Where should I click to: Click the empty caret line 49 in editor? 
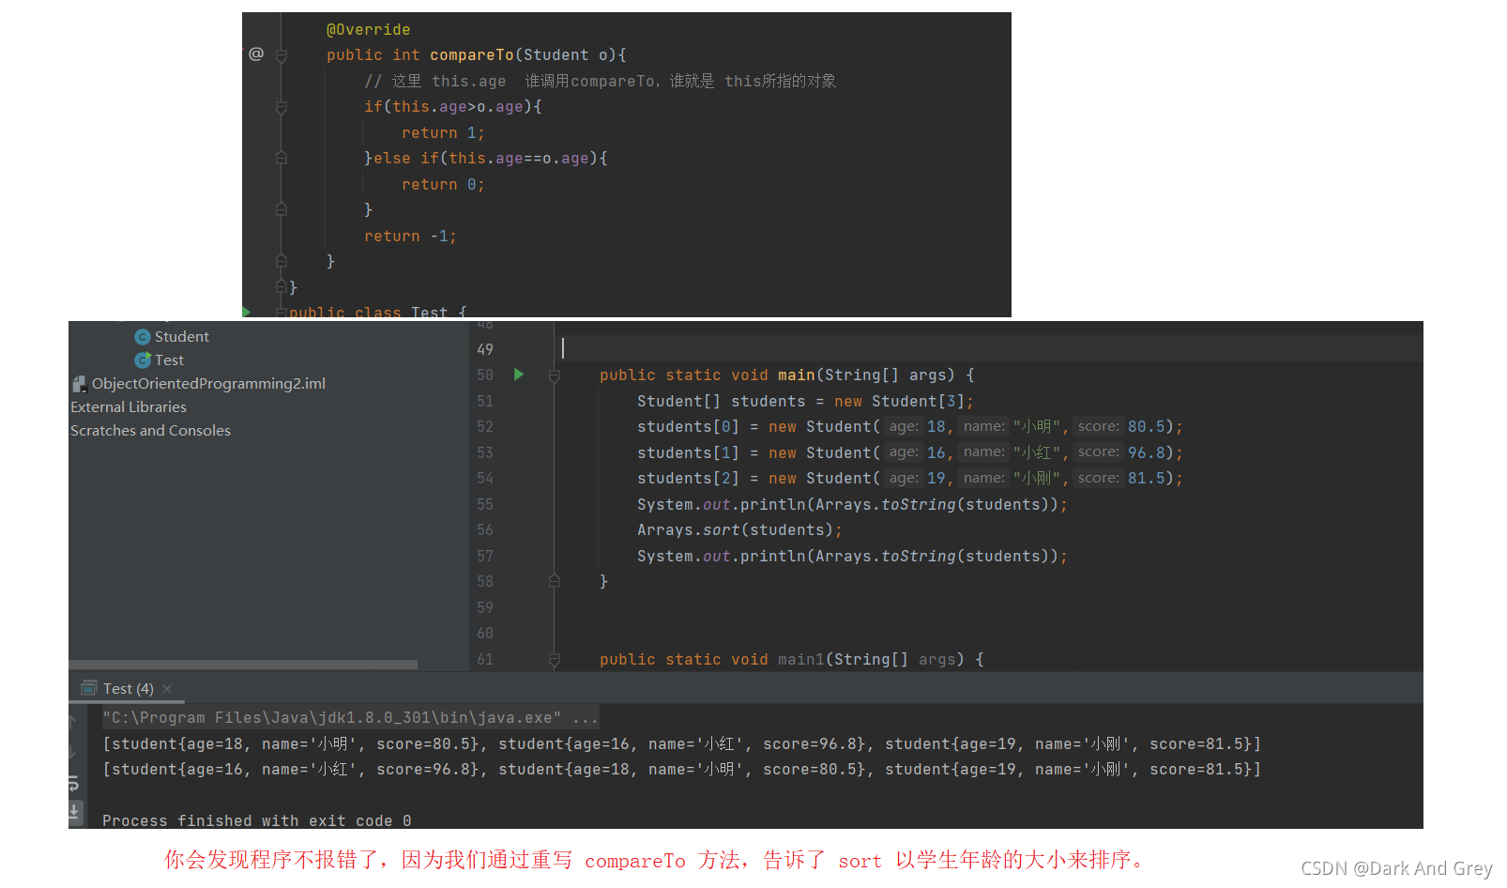click(x=990, y=349)
